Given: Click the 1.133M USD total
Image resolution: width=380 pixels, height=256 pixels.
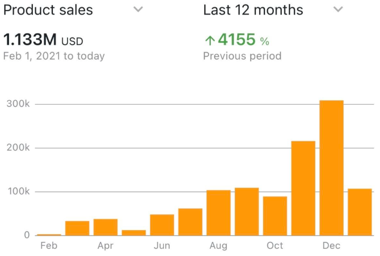Looking at the screenshot, I should (43, 40).
